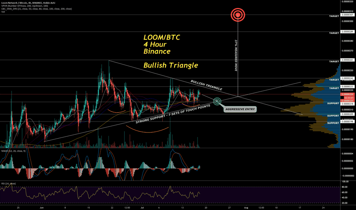Click 0.00000320 on the price axis
Viewport: 356px width, 210px height.
347,2
